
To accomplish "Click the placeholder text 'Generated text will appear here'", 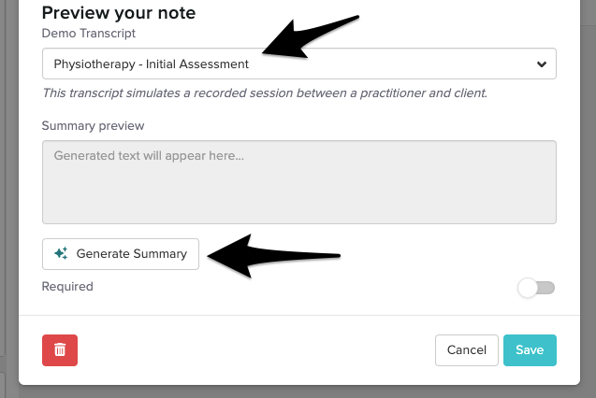I will coord(149,156).
